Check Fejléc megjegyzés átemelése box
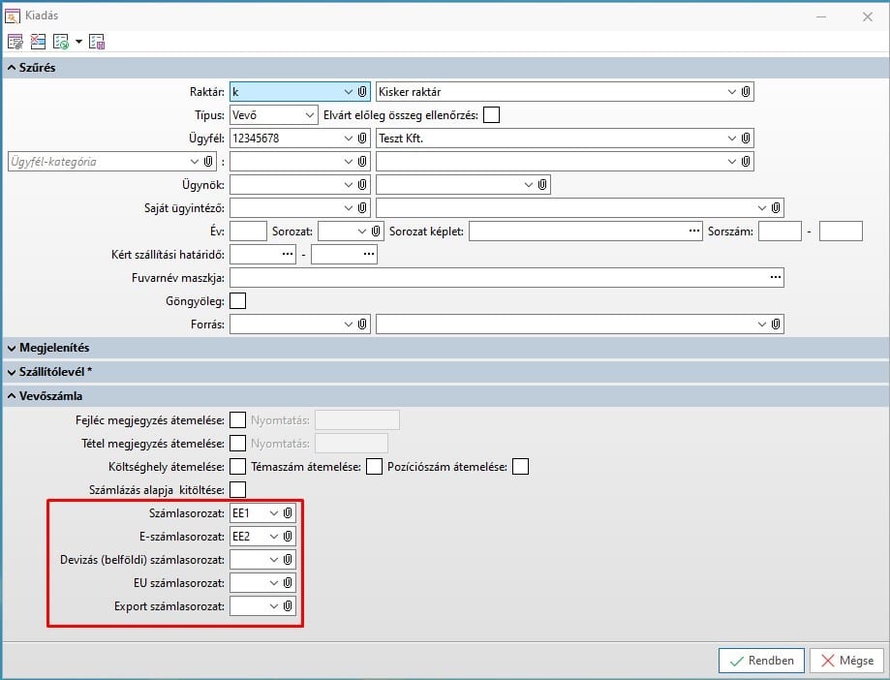890x680 pixels. pyautogui.click(x=237, y=419)
